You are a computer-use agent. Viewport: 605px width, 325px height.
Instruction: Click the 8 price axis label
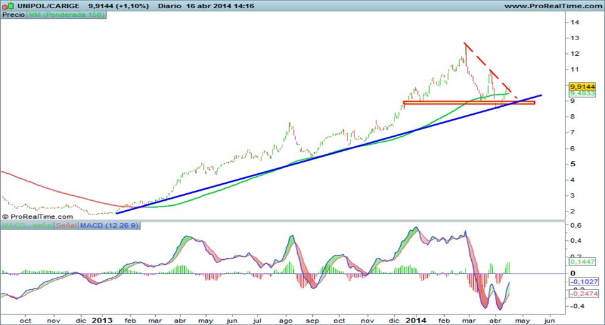coord(572,117)
